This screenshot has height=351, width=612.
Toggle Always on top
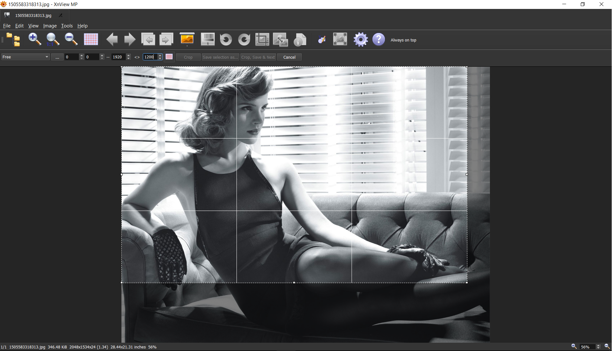pyautogui.click(x=403, y=40)
